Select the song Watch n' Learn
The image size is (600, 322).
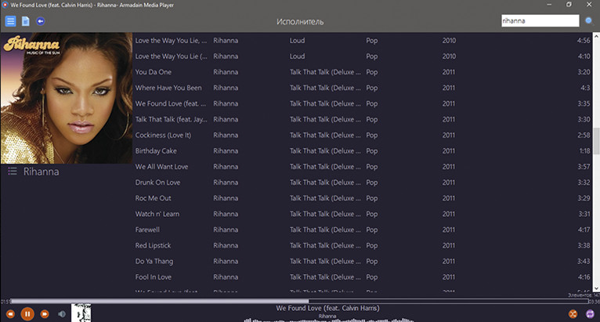coord(157,214)
